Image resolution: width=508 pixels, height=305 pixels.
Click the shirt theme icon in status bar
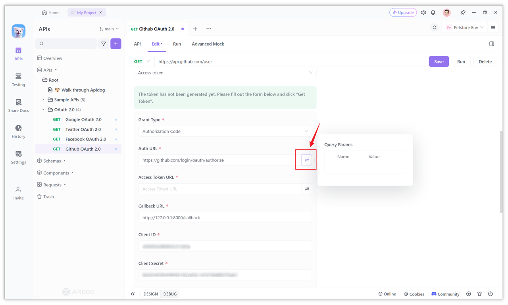pyautogui.click(x=479, y=294)
